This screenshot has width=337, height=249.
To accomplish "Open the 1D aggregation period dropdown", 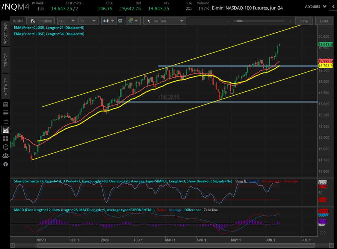I will point(67,21).
